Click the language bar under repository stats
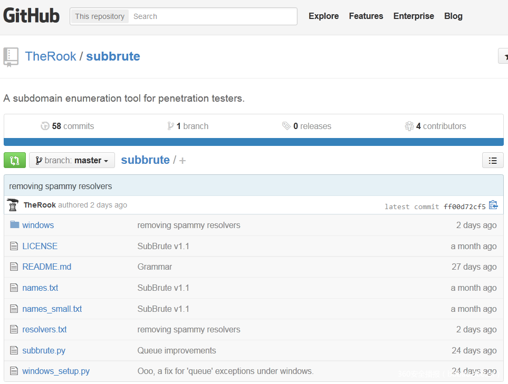This screenshot has height=384, width=508. click(x=254, y=142)
